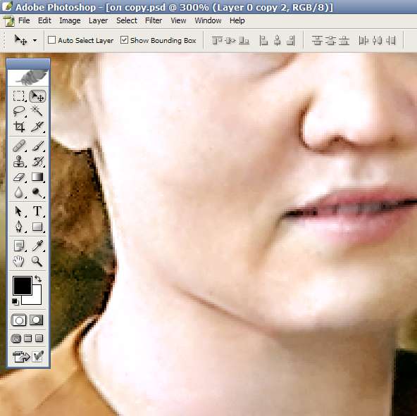Choose the Gradient tool
The height and width of the screenshot is (416, 417).
(37, 177)
